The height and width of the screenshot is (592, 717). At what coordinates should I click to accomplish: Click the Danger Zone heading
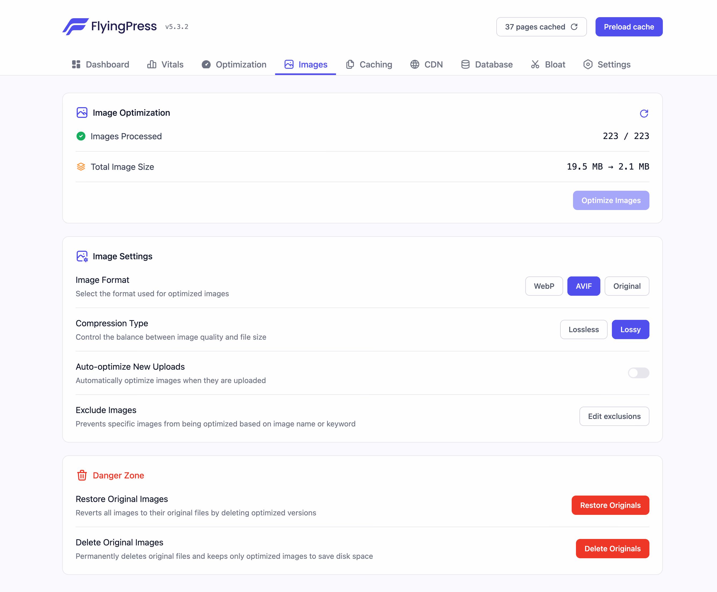pyautogui.click(x=119, y=475)
